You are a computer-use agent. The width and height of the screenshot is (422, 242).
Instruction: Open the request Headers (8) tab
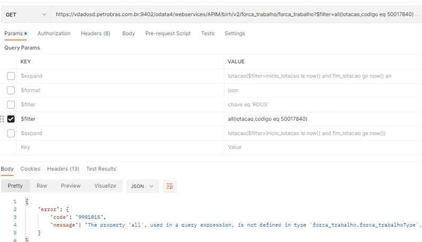pyautogui.click(x=95, y=33)
